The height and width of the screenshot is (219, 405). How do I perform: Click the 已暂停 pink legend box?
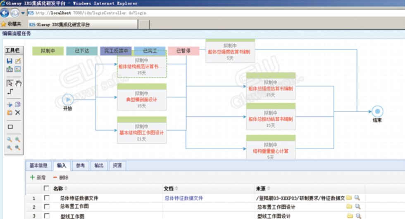click(x=183, y=51)
